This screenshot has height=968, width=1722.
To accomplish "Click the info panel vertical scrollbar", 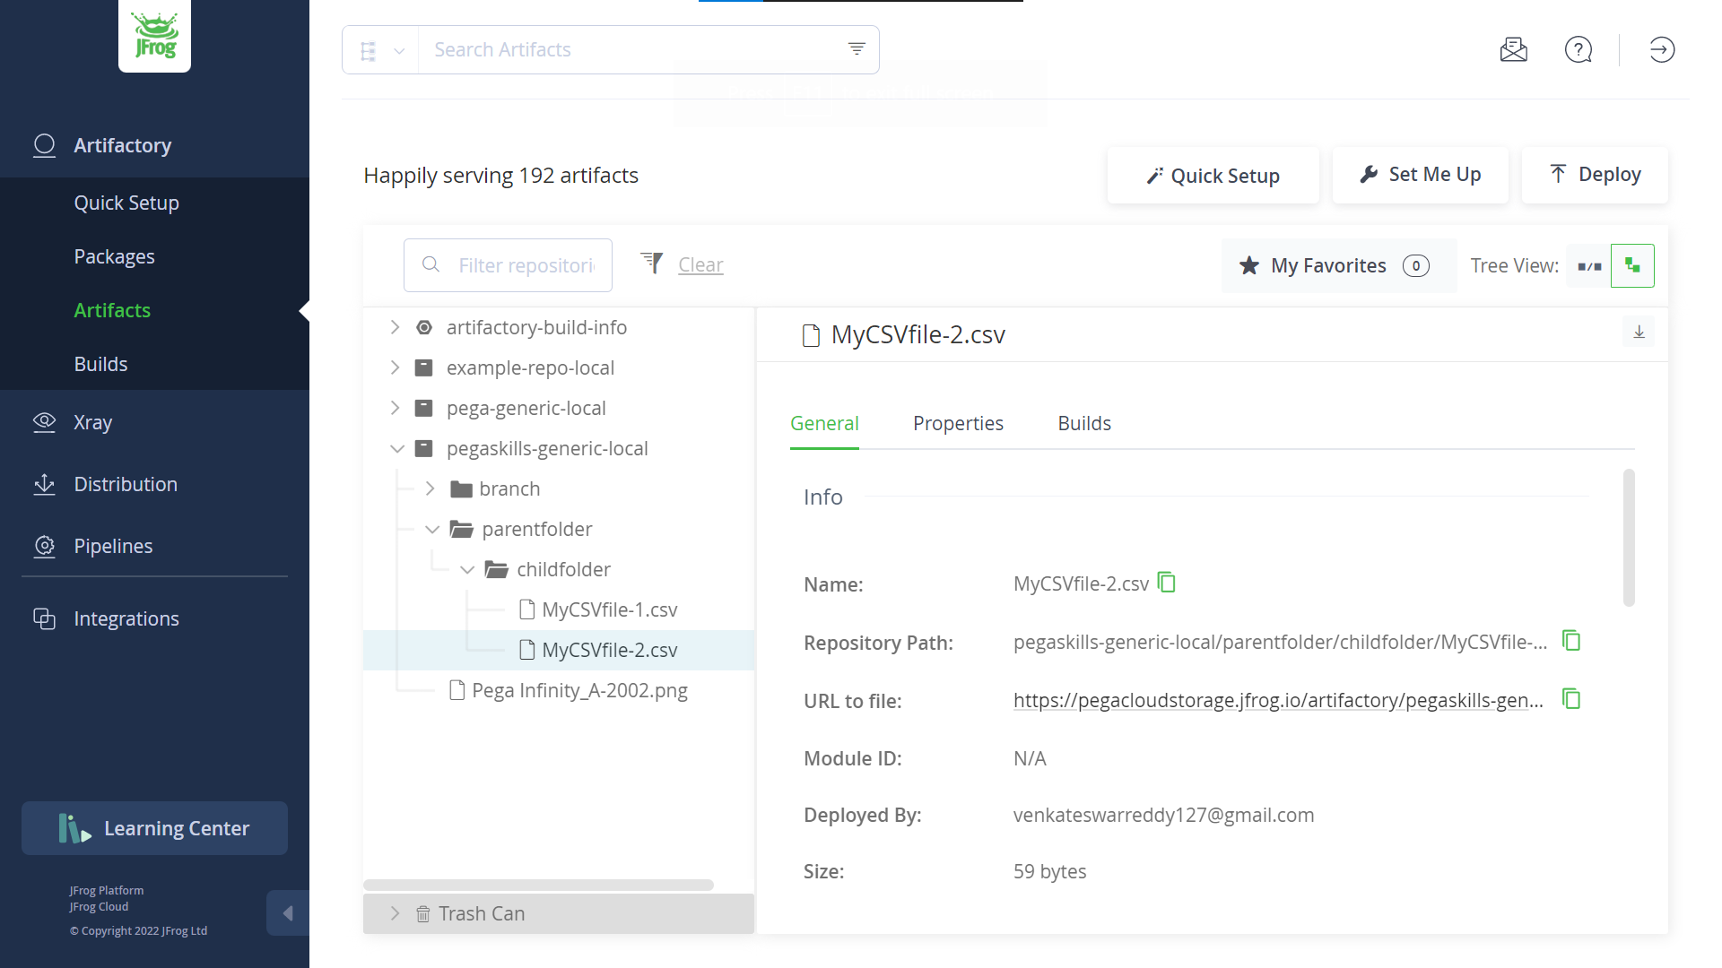I will pyautogui.click(x=1629, y=538).
